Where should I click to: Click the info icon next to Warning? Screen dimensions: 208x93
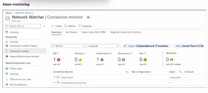(84, 53)
